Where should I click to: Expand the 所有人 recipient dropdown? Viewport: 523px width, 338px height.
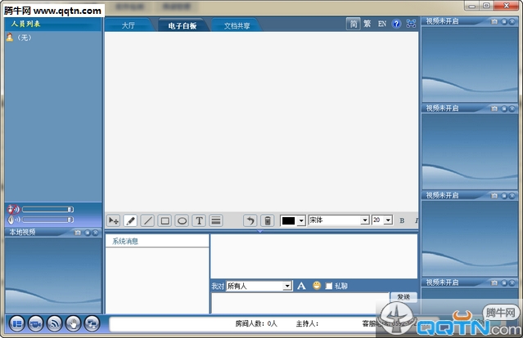coord(287,286)
